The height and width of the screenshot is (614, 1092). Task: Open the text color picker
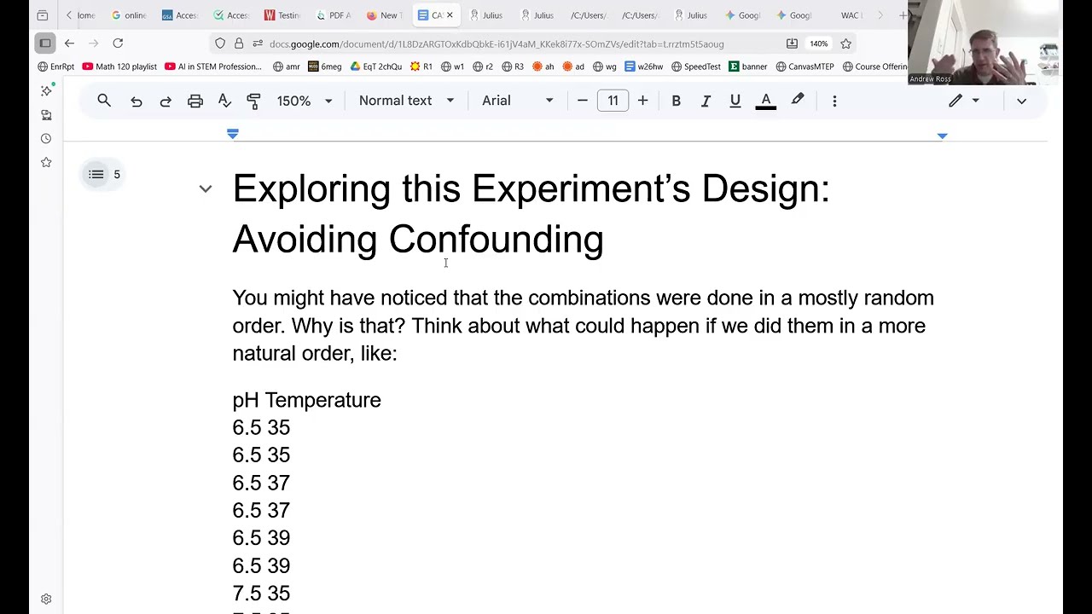point(766,101)
